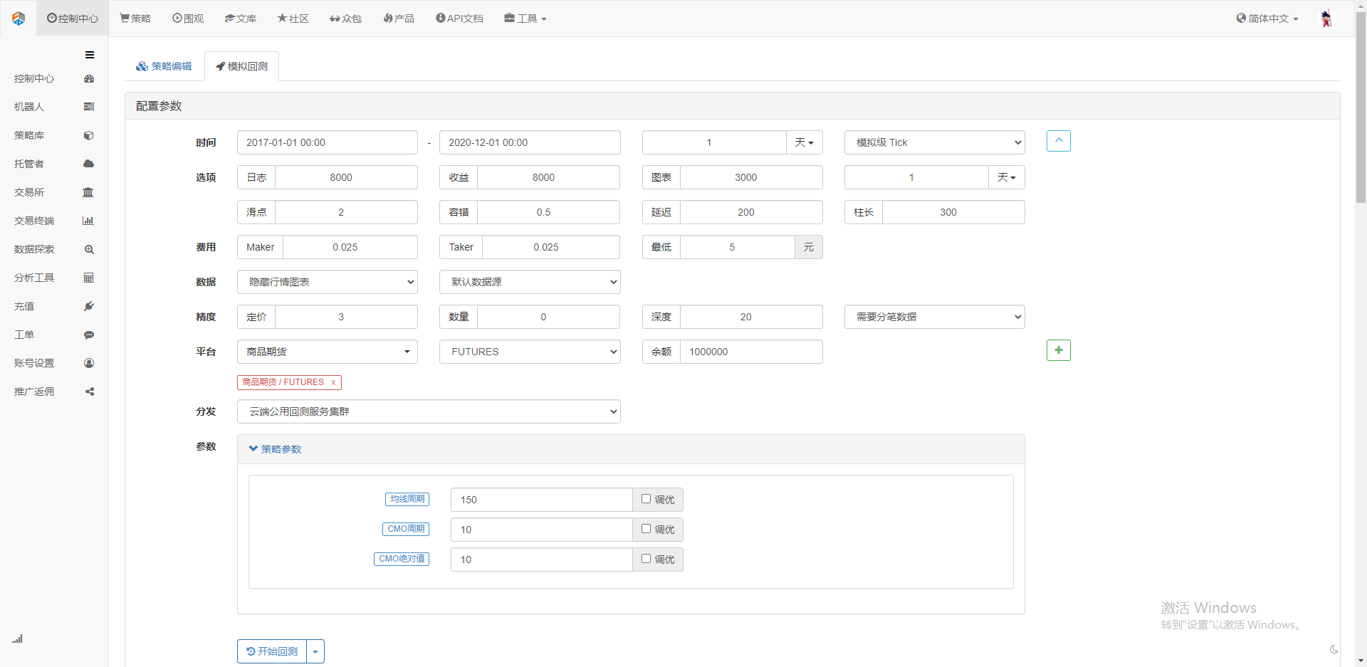
Task: Switch to the 策略编辑 tab
Action: point(164,66)
